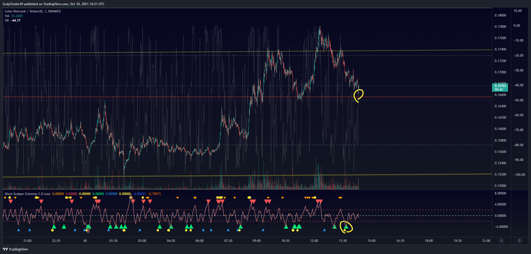
Task: Click the 0.17000 price axis label
Action: pyautogui.click(x=500, y=72)
